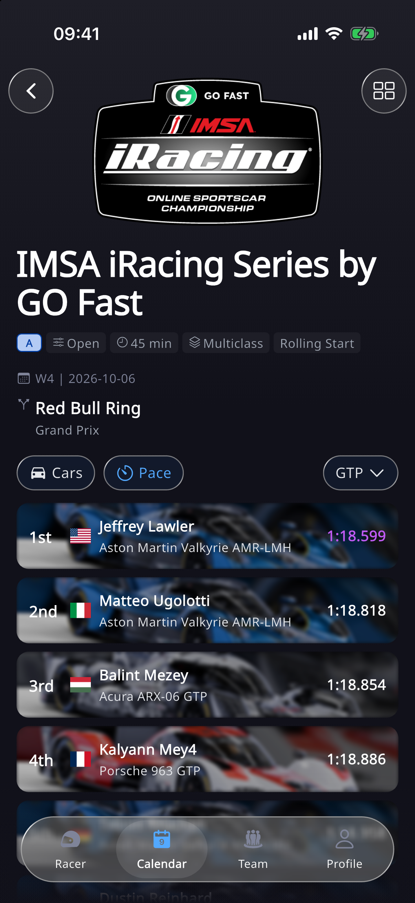
Task: Open the Calendar tab
Action: (162, 849)
